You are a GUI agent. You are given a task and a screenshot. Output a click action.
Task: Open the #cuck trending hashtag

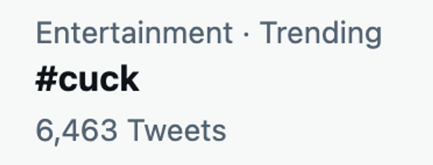[x=87, y=79]
